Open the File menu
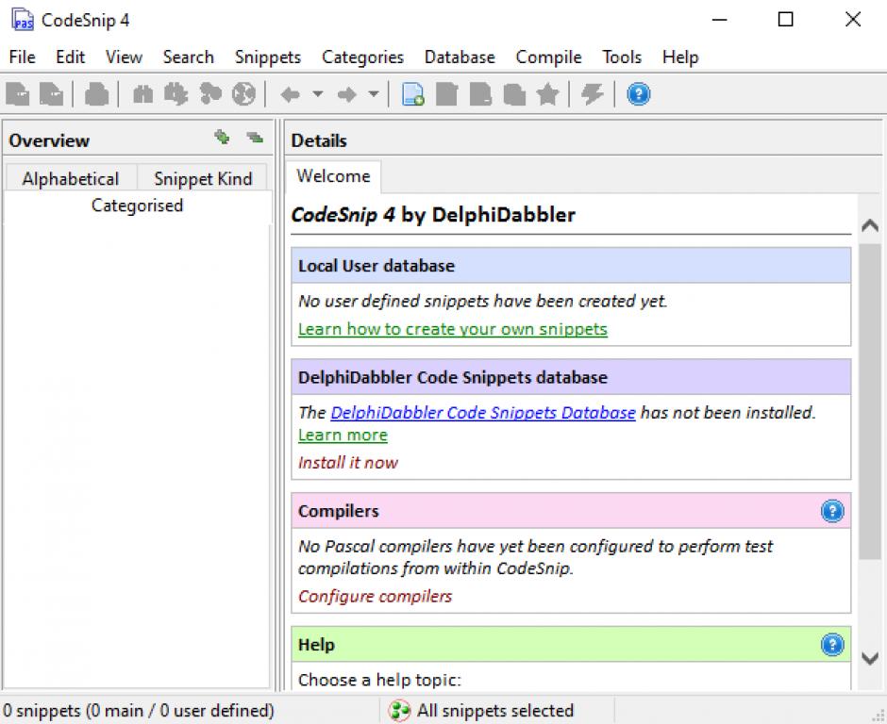The image size is (887, 724). click(x=22, y=58)
